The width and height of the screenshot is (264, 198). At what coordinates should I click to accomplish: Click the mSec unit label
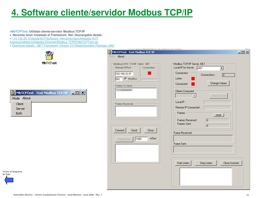pos(153,138)
